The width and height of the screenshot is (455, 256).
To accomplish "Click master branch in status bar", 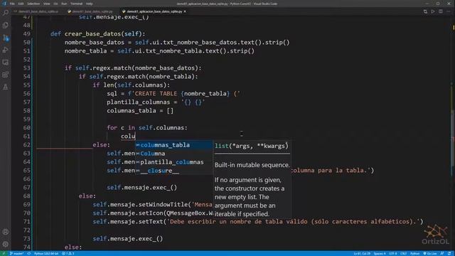I will pos(17,254).
